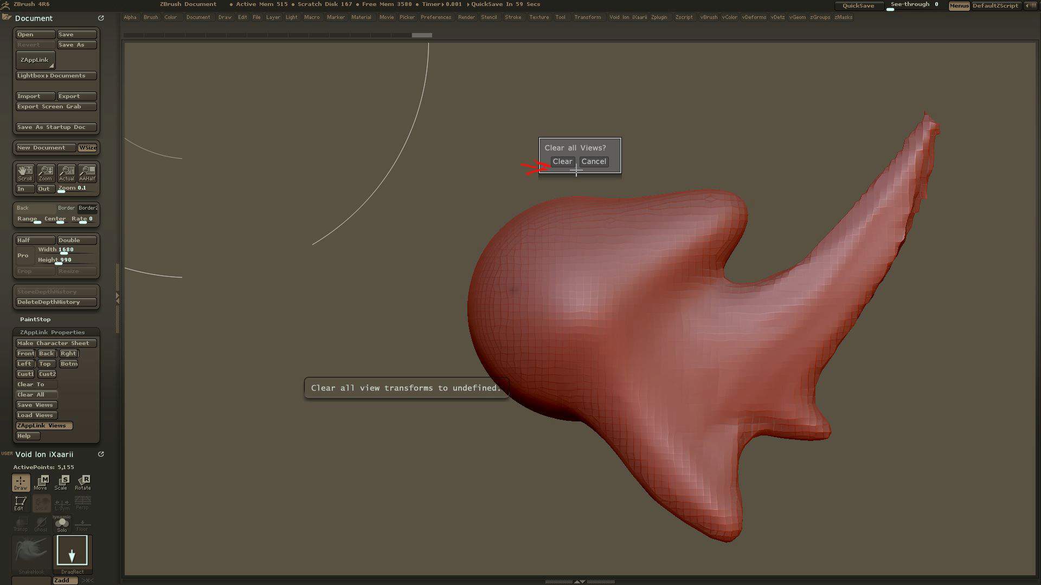
Task: Click the Export Screen Grab button
Action: (x=56, y=107)
